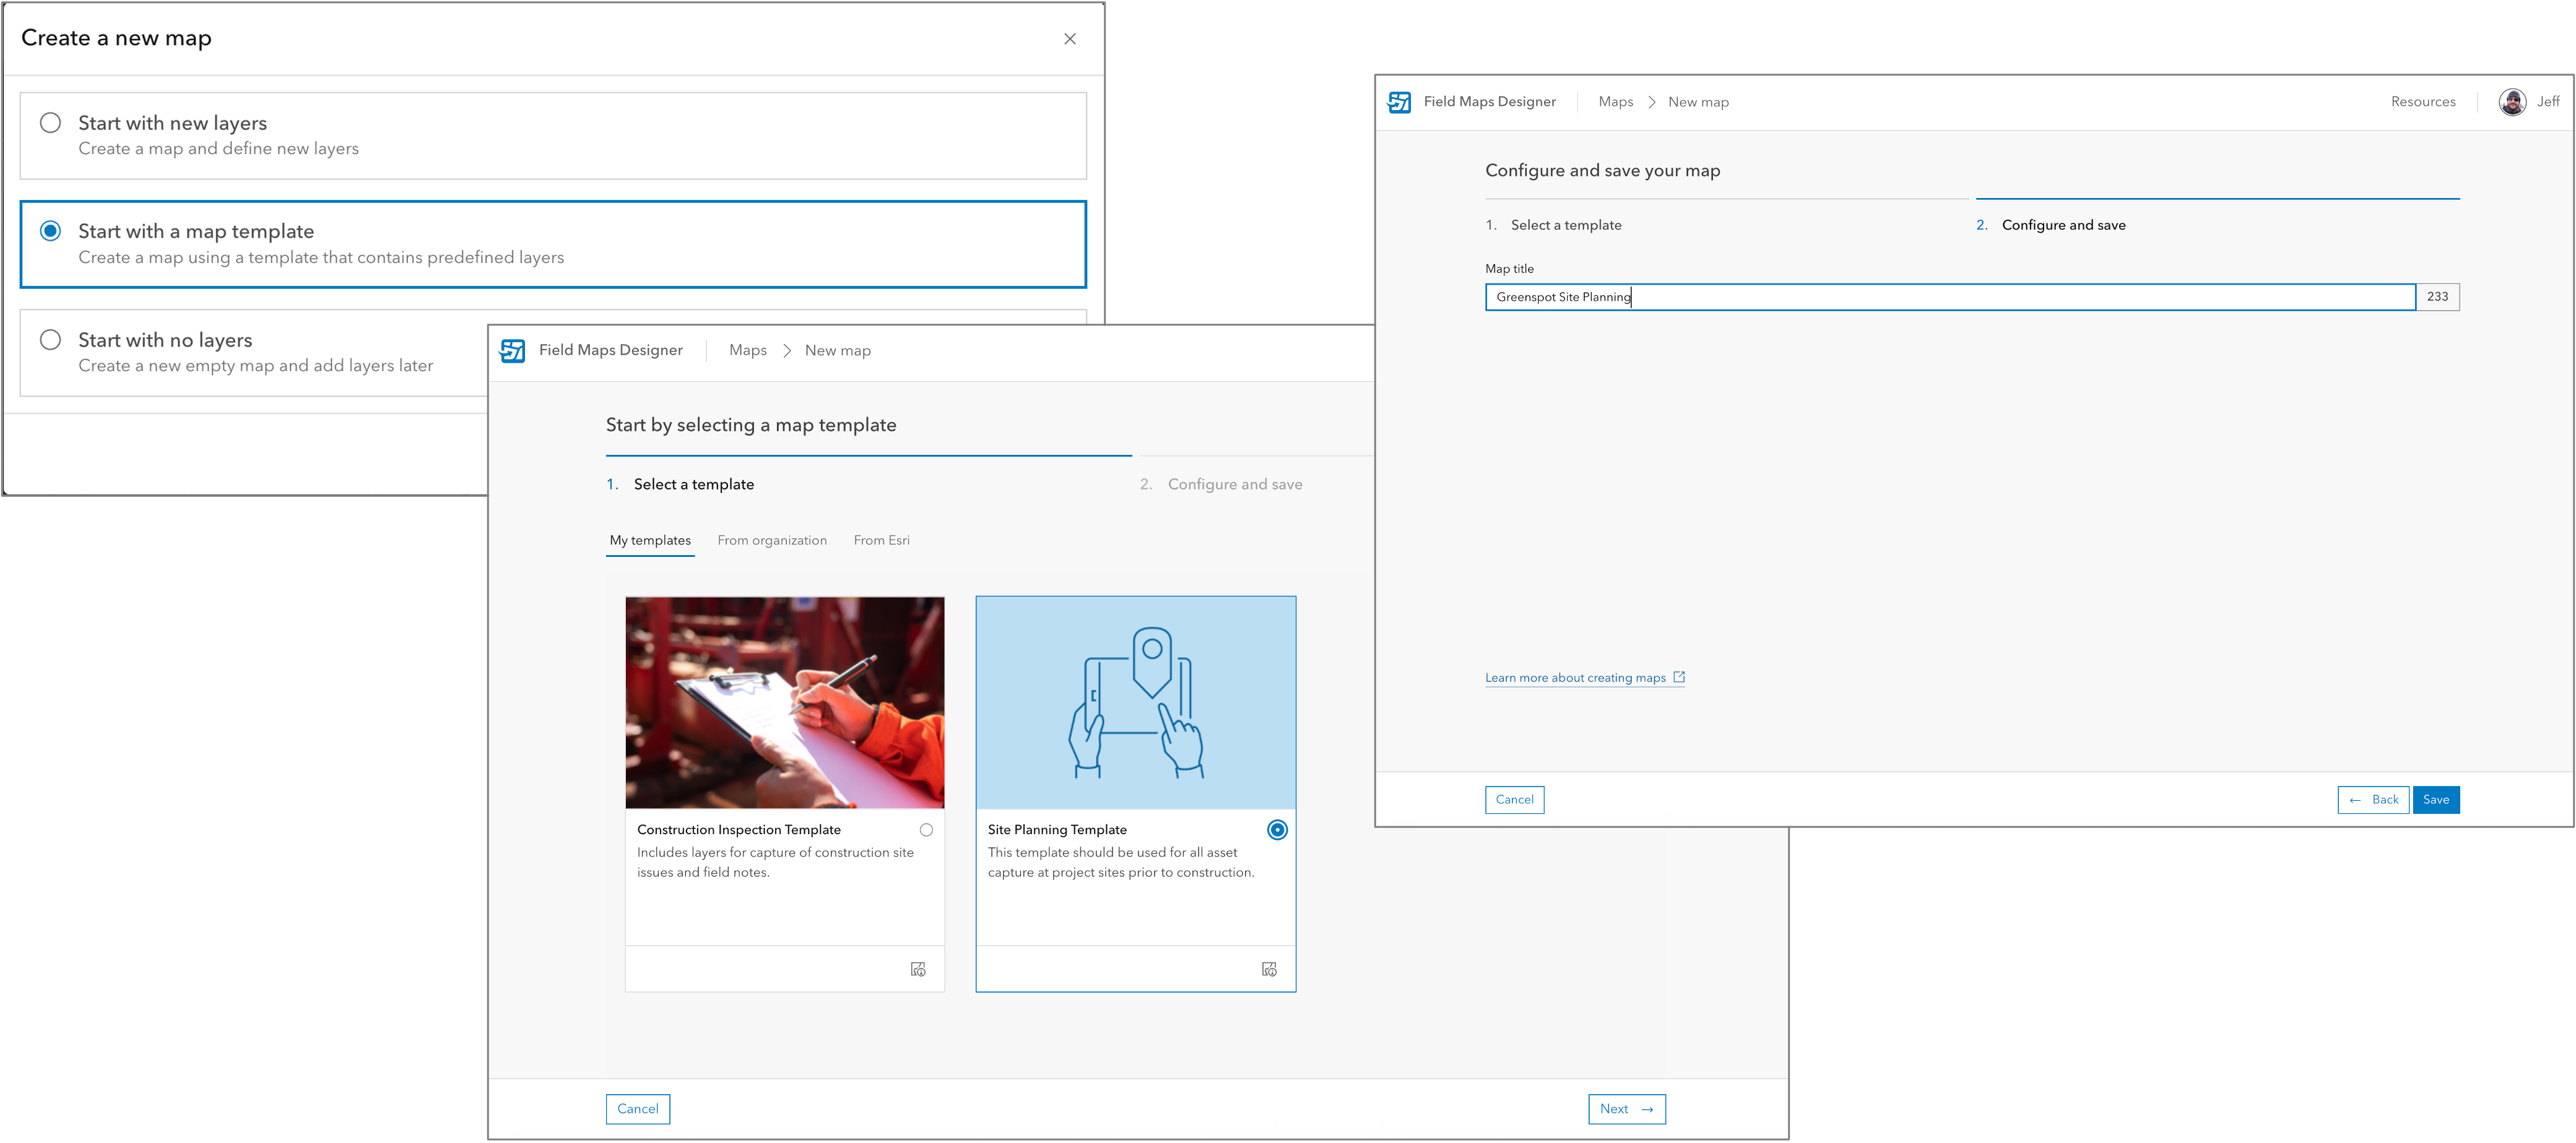Close the Create a new map dialog
Screen dimensions: 2576x1143
click(1070, 39)
